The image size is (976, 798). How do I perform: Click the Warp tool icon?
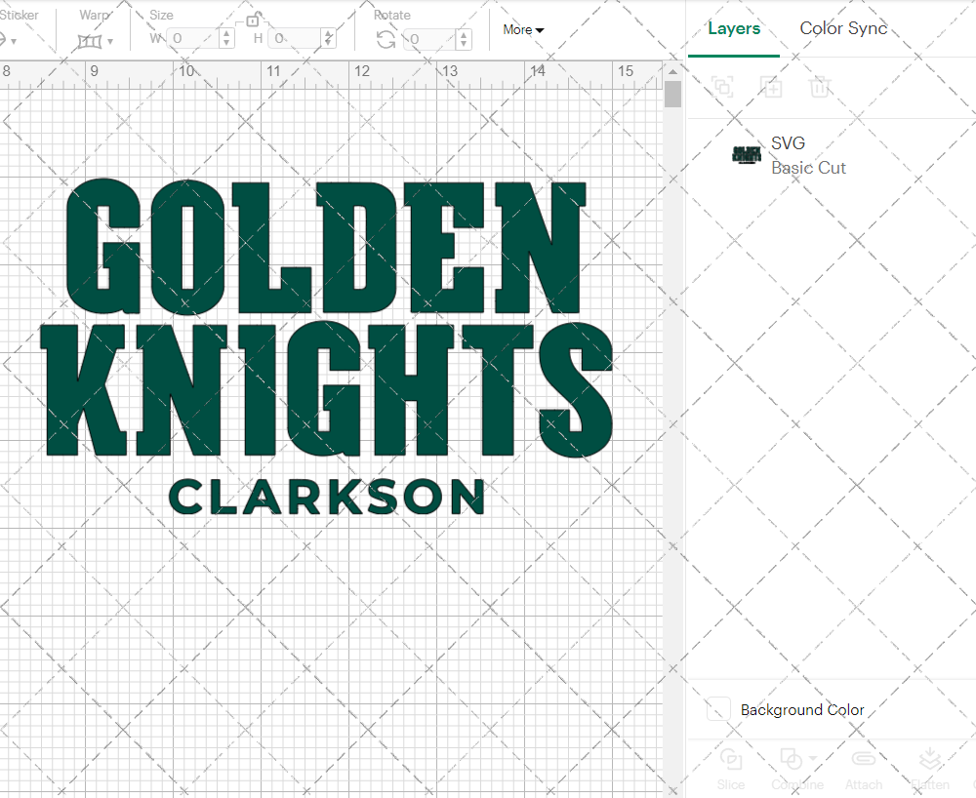90,41
